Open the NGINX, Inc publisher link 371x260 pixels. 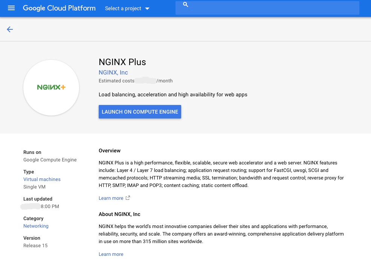pos(113,72)
